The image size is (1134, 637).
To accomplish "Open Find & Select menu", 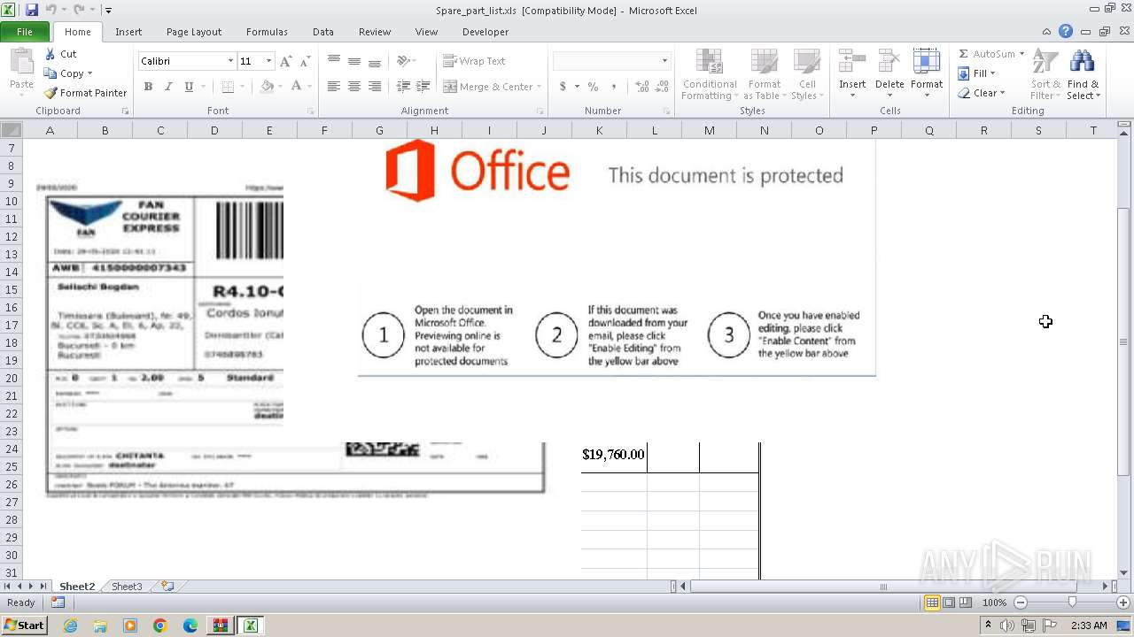I will point(1083,74).
